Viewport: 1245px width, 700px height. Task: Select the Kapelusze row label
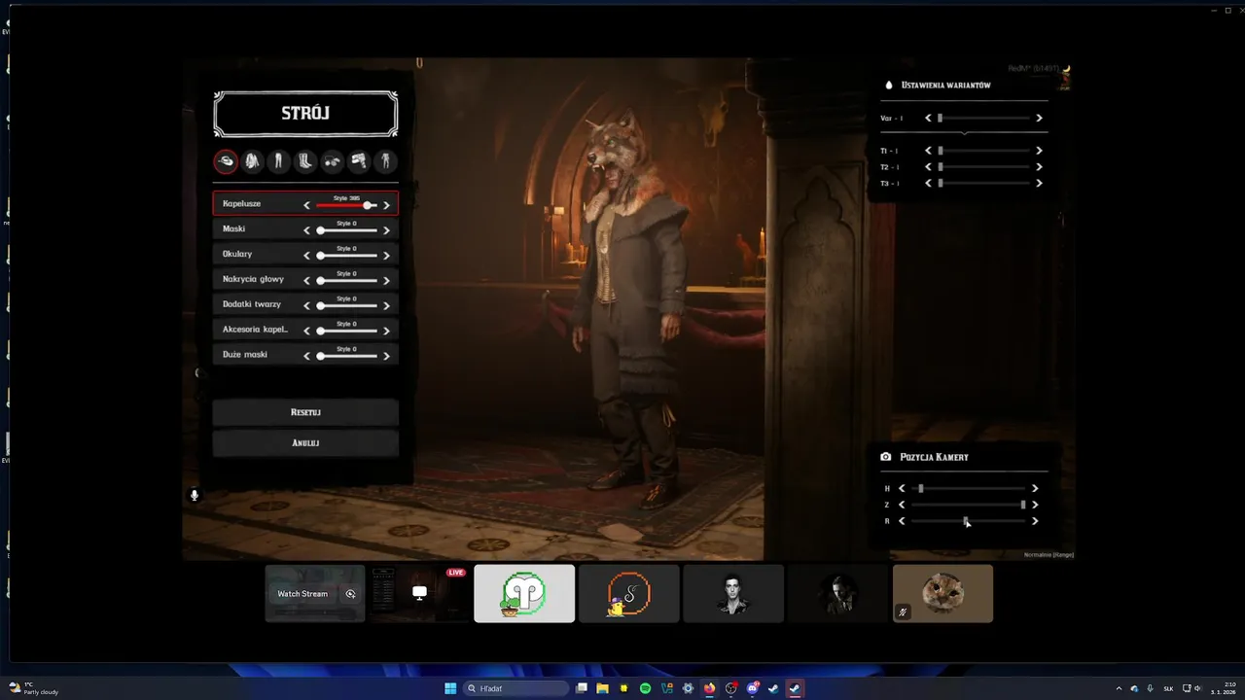(x=241, y=203)
